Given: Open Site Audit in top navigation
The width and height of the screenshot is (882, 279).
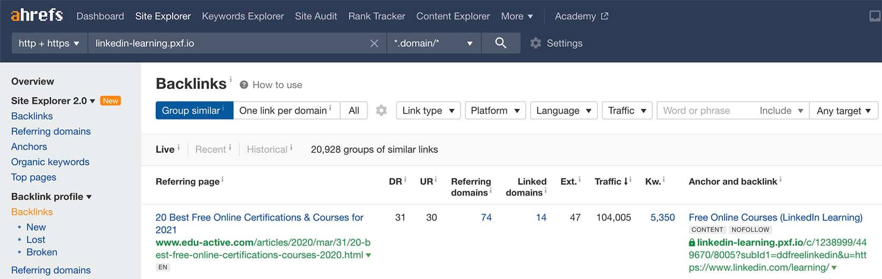Looking at the screenshot, I should pyautogui.click(x=316, y=16).
